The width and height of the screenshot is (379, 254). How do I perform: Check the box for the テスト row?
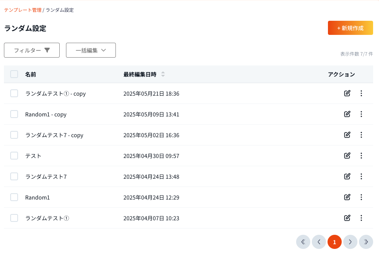coord(14,156)
